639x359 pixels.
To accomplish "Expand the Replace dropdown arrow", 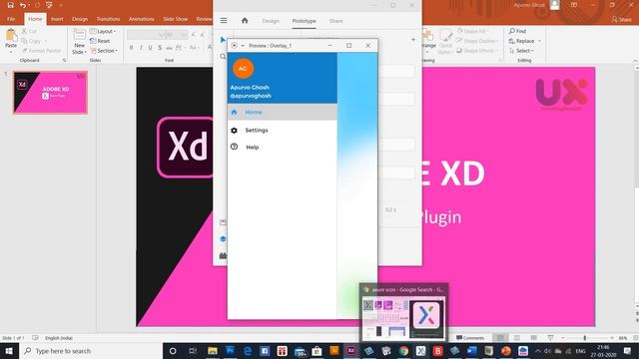I will click(539, 41).
